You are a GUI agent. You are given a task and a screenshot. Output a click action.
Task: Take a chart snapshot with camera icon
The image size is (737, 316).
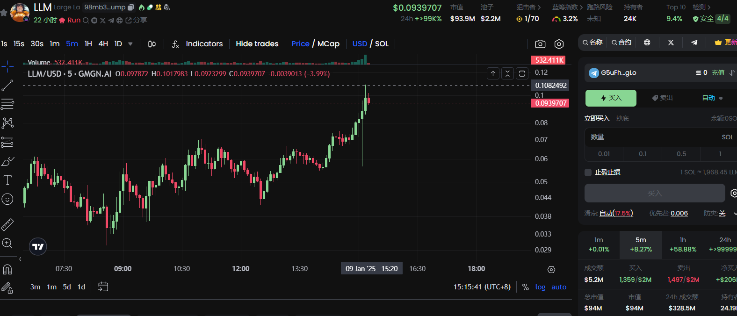(x=540, y=44)
